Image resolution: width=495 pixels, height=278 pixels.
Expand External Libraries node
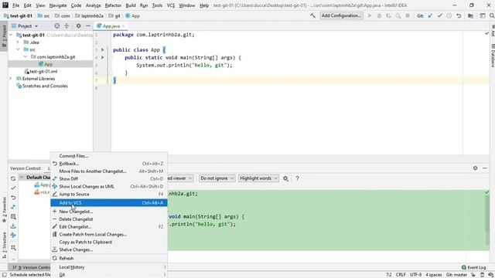(11, 79)
